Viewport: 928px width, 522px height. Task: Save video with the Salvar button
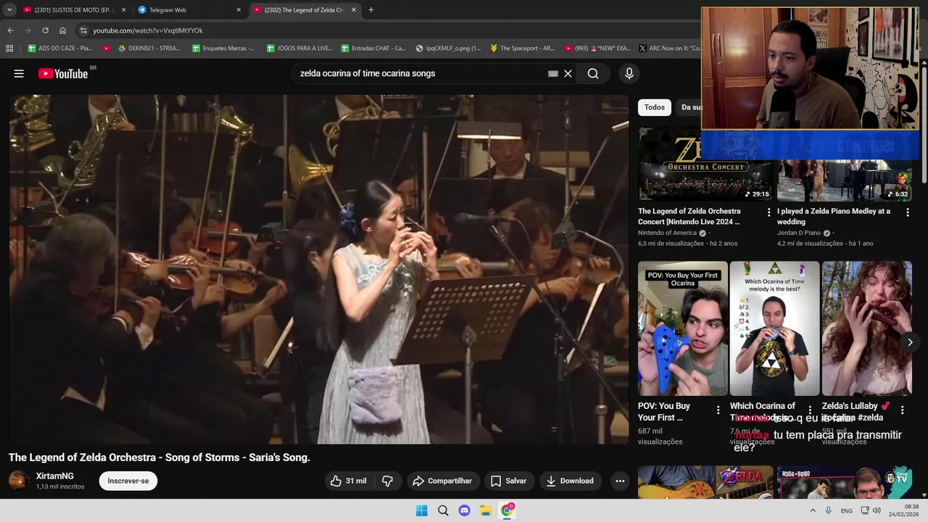coord(508,481)
